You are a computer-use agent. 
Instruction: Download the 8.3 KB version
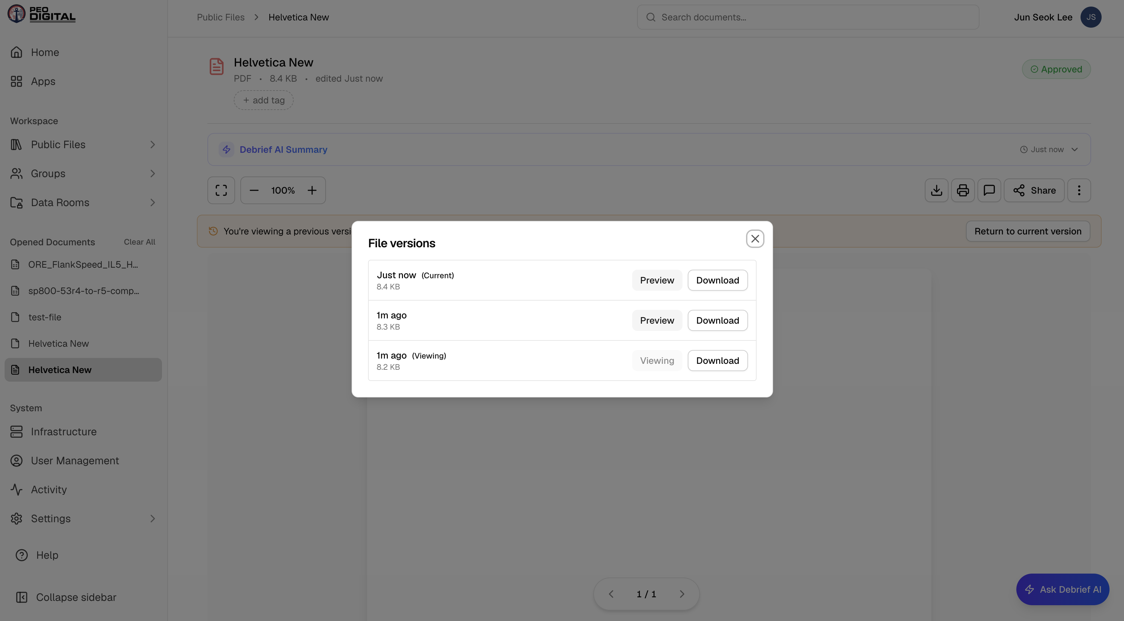coord(717,320)
